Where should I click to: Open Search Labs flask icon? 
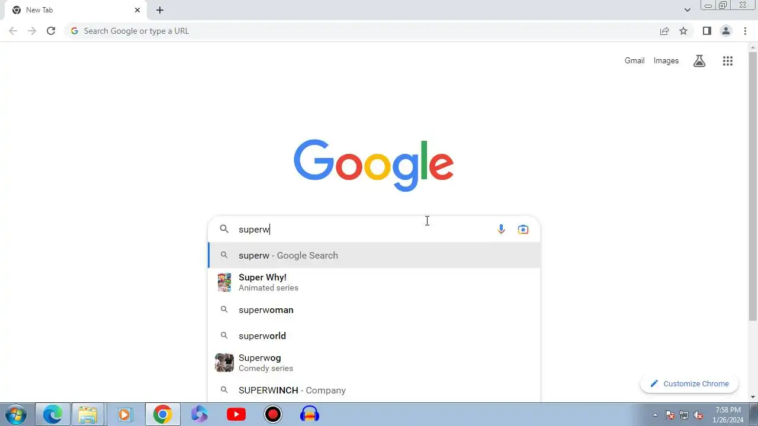(699, 60)
